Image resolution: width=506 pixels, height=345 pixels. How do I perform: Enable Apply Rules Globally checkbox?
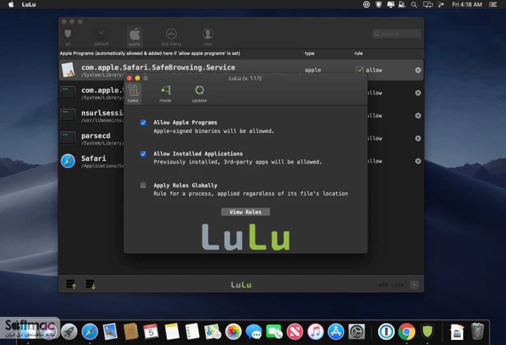143,185
